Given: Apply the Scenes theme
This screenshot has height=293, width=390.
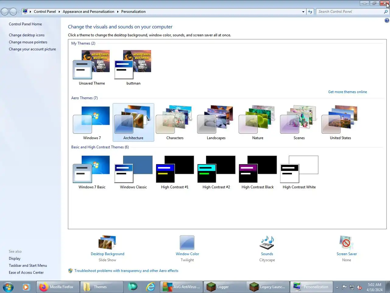Looking at the screenshot, I should [299, 122].
